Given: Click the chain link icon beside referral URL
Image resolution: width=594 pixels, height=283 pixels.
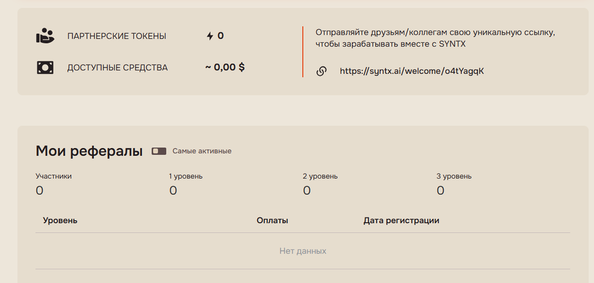Looking at the screenshot, I should pyautogui.click(x=321, y=71).
